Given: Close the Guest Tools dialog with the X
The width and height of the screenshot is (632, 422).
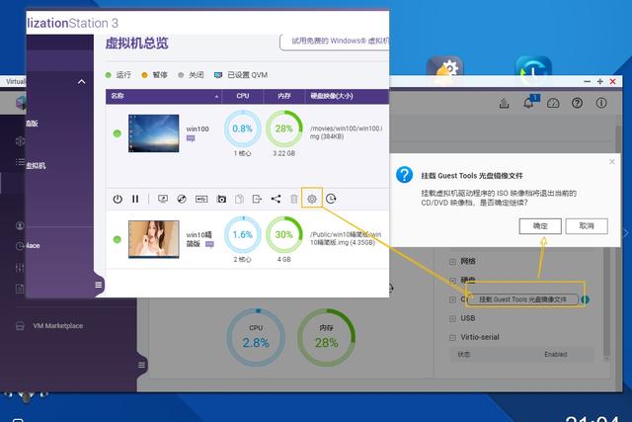Looking at the screenshot, I should 612,161.
